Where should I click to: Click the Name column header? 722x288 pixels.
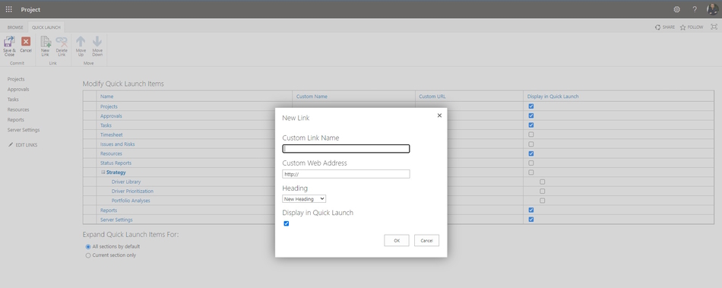click(x=107, y=97)
